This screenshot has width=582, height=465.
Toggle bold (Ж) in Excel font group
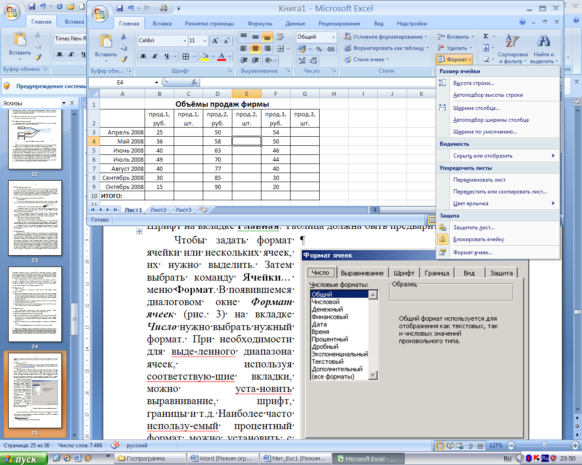pyautogui.click(x=143, y=56)
